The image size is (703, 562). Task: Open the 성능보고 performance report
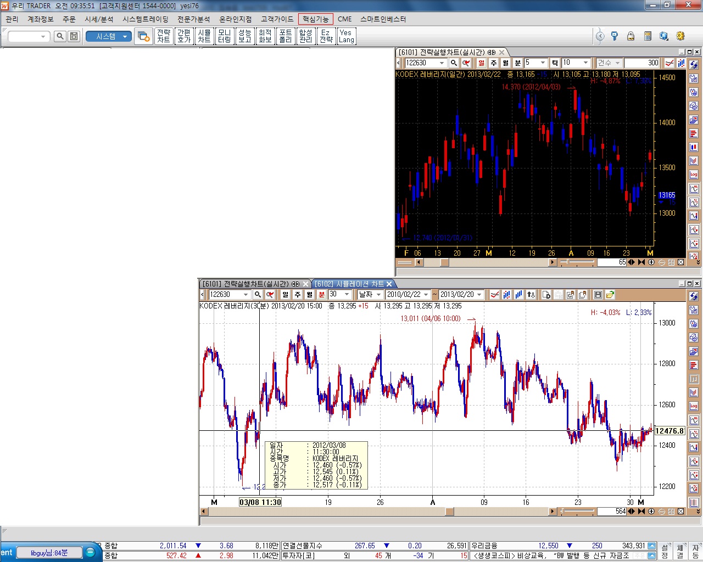point(245,36)
